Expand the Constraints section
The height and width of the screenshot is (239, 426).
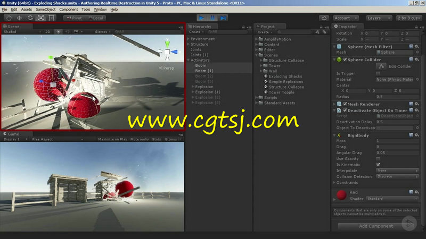(334, 182)
